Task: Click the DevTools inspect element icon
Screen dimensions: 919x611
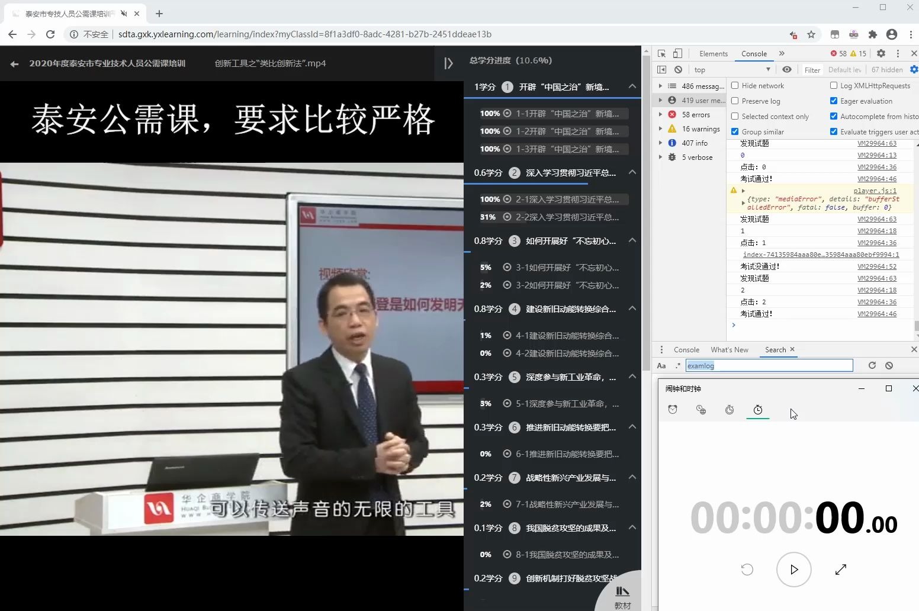Action: tap(662, 53)
